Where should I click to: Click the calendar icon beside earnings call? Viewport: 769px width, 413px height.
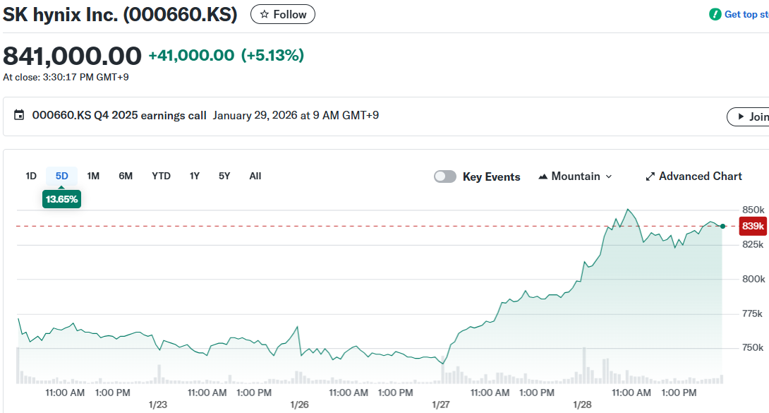point(19,115)
